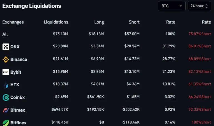Click the Exchange Liquidations heading
The image size is (214, 126).
pyautogui.click(x=32, y=6)
